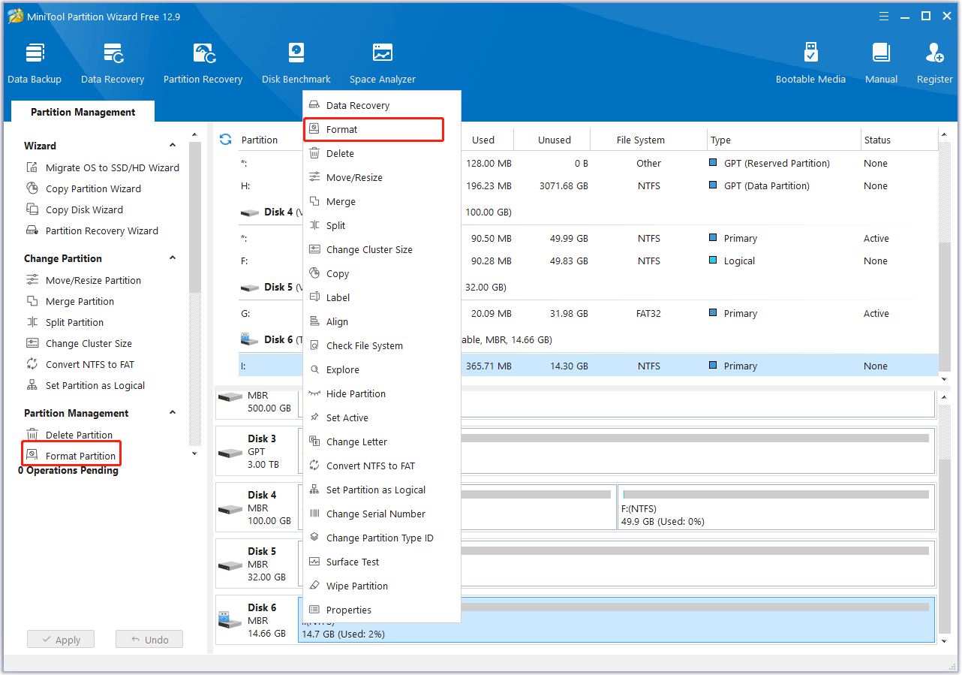Collapse the Change Partition section
Screen dimensions: 962x675
pyautogui.click(x=173, y=258)
